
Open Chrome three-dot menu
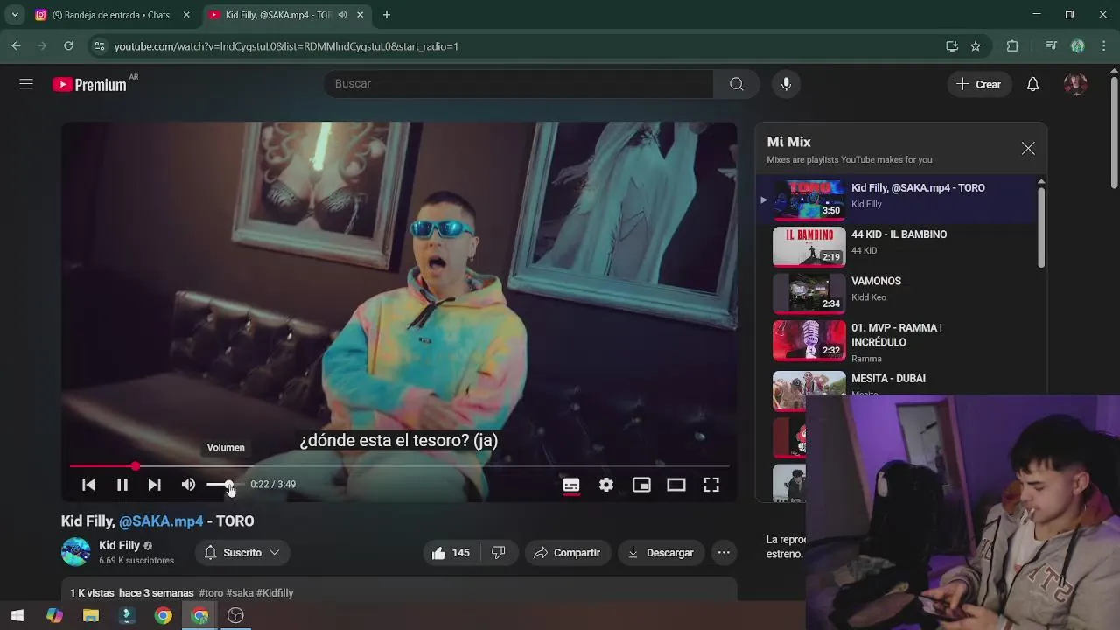click(1103, 46)
